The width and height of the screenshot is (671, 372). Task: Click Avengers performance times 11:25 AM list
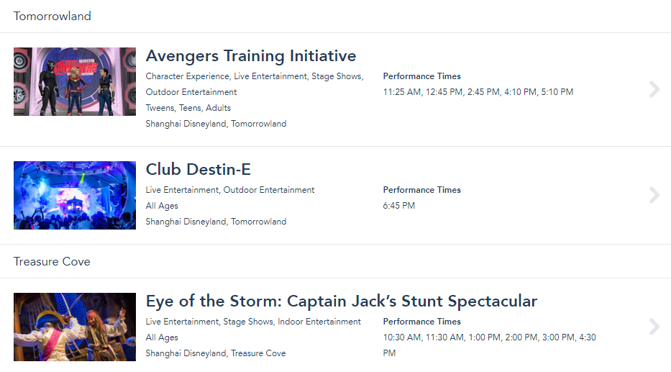tap(478, 92)
